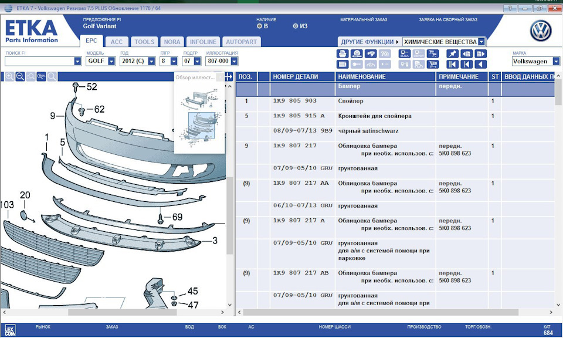Open the ХИМИЧЕСКИЕ ВЕЩЕСТВА dropdown
This screenshot has height=338, width=563.
point(481,42)
